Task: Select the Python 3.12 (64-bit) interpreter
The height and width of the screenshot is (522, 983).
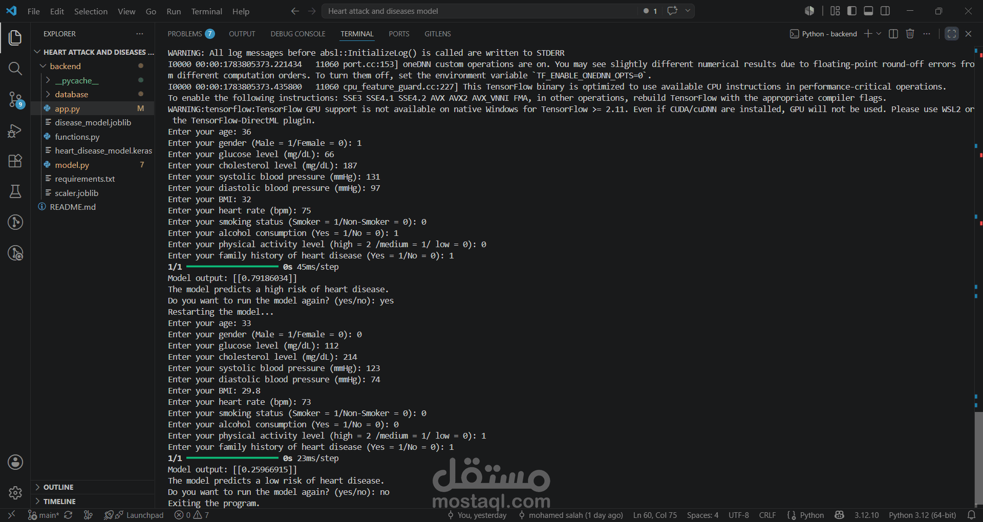Action: [922, 515]
